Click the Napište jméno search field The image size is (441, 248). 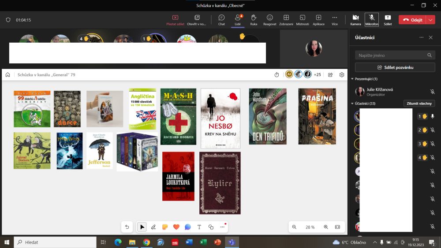395,56
